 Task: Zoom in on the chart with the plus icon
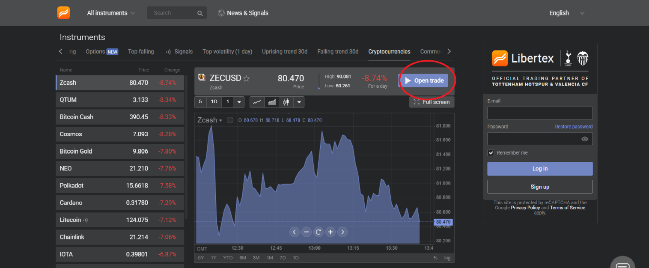(330, 232)
